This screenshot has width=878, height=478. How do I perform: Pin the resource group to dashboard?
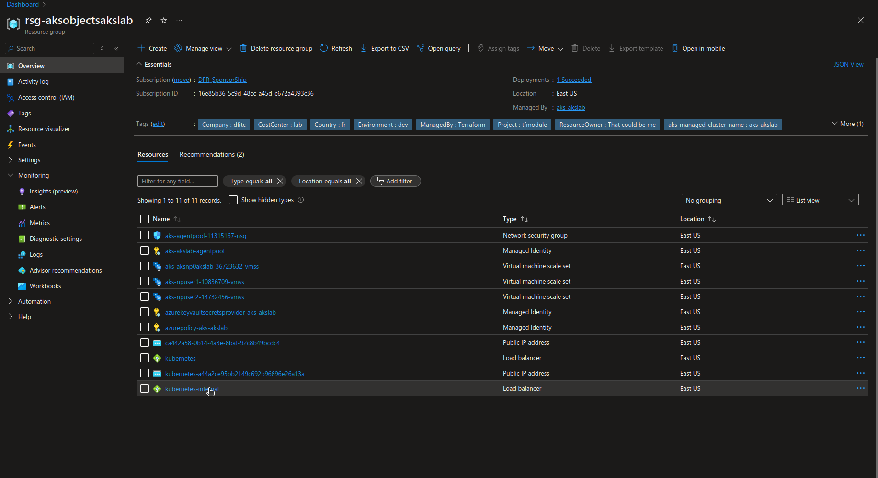point(148,20)
